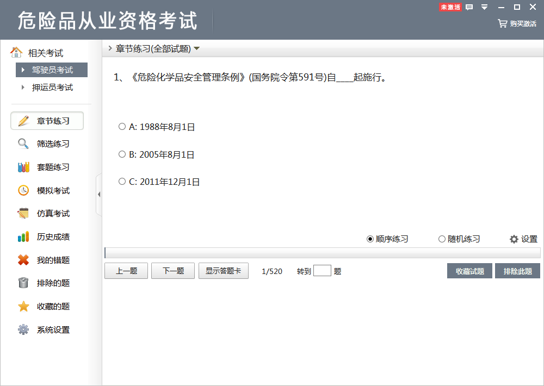This screenshot has height=386, width=544.
Task: View 历史成绩 score history
Action: coord(46,236)
